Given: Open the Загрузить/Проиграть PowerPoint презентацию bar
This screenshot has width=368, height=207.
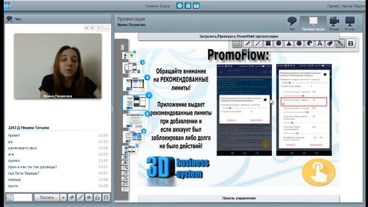Looking at the screenshot, I should tap(239, 36).
